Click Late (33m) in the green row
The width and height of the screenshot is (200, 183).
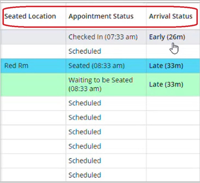[166, 85]
